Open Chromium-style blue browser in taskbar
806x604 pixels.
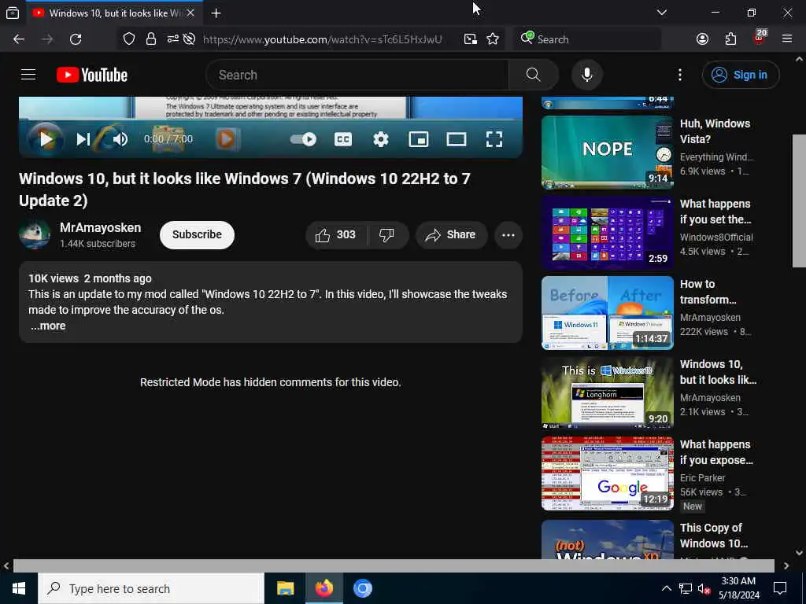(x=362, y=588)
